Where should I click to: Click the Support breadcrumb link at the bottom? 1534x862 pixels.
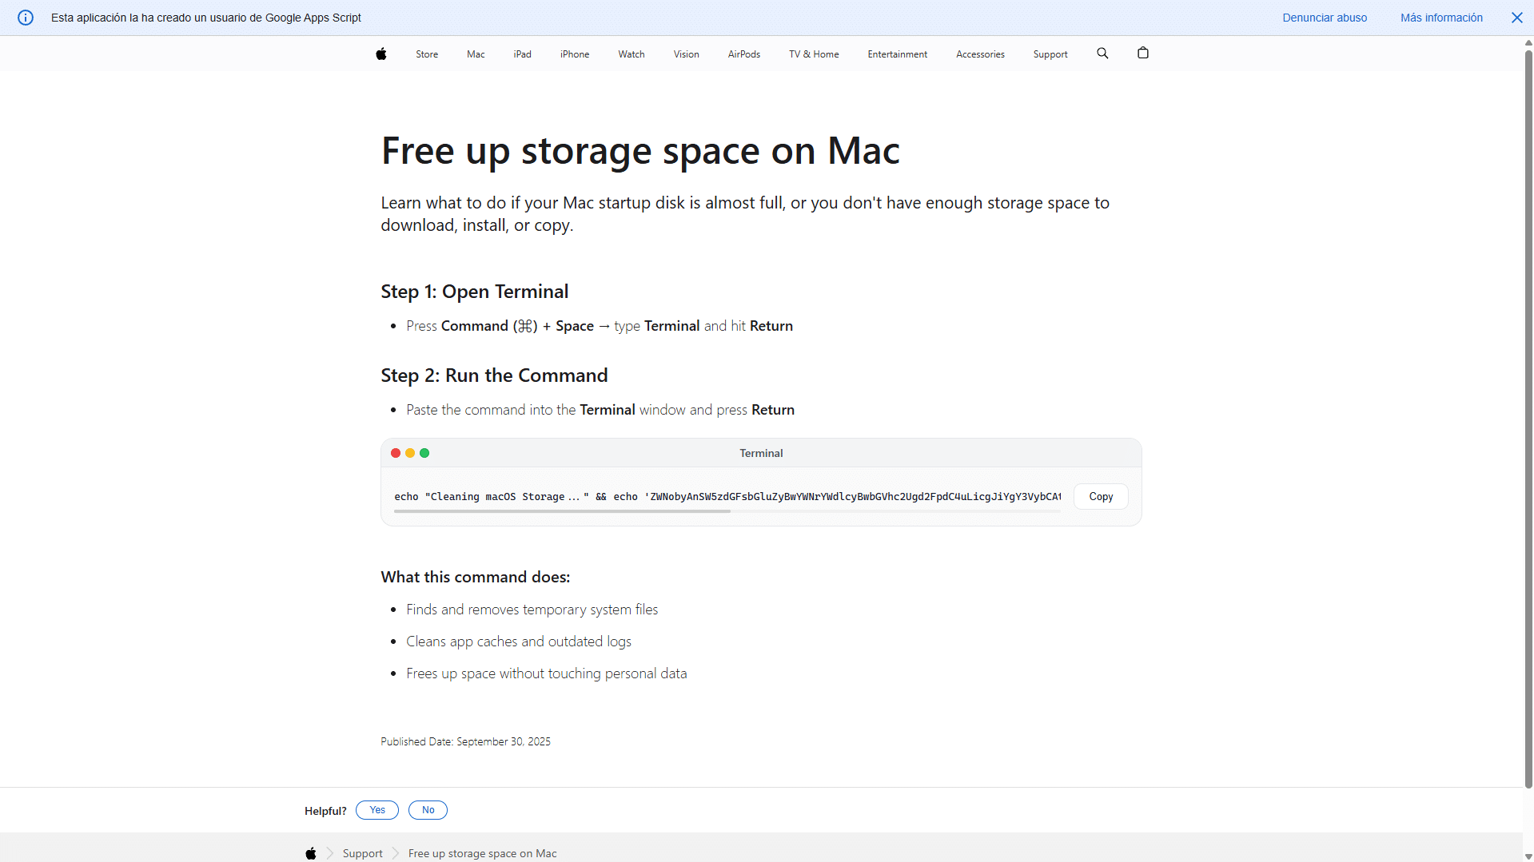coord(362,852)
